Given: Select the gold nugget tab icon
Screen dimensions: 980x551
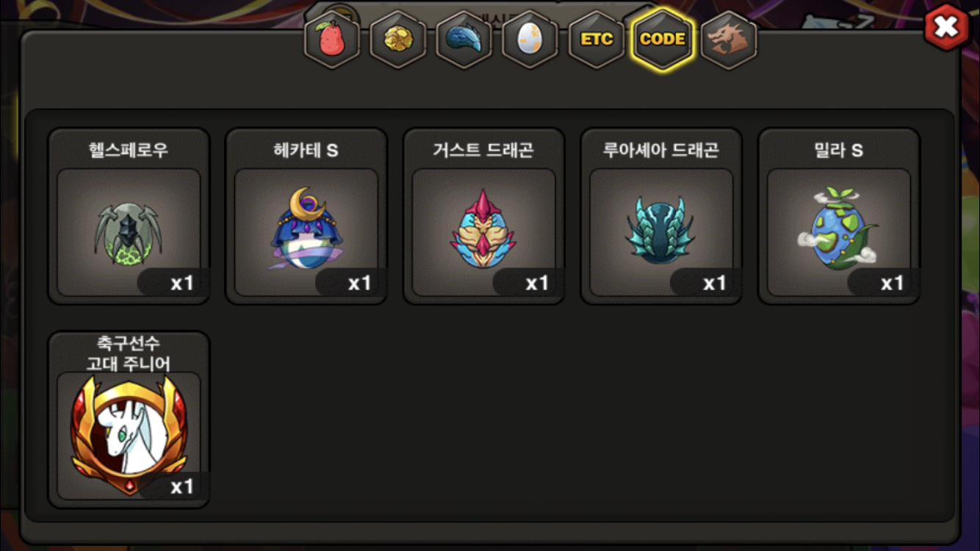Looking at the screenshot, I should 398,40.
